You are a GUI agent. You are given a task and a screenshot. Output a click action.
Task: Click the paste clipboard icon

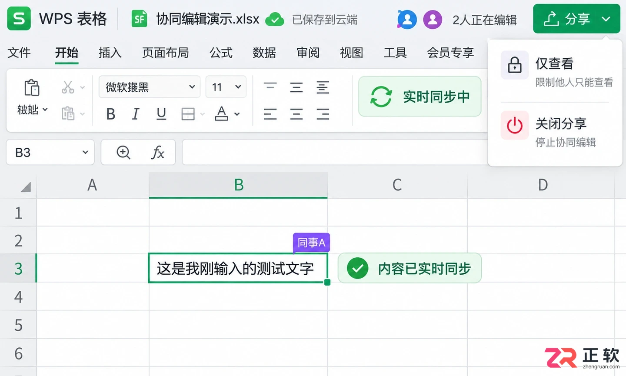pos(32,87)
